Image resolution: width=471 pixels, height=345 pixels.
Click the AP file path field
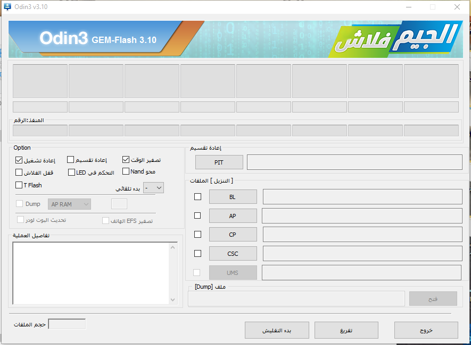[362, 215]
